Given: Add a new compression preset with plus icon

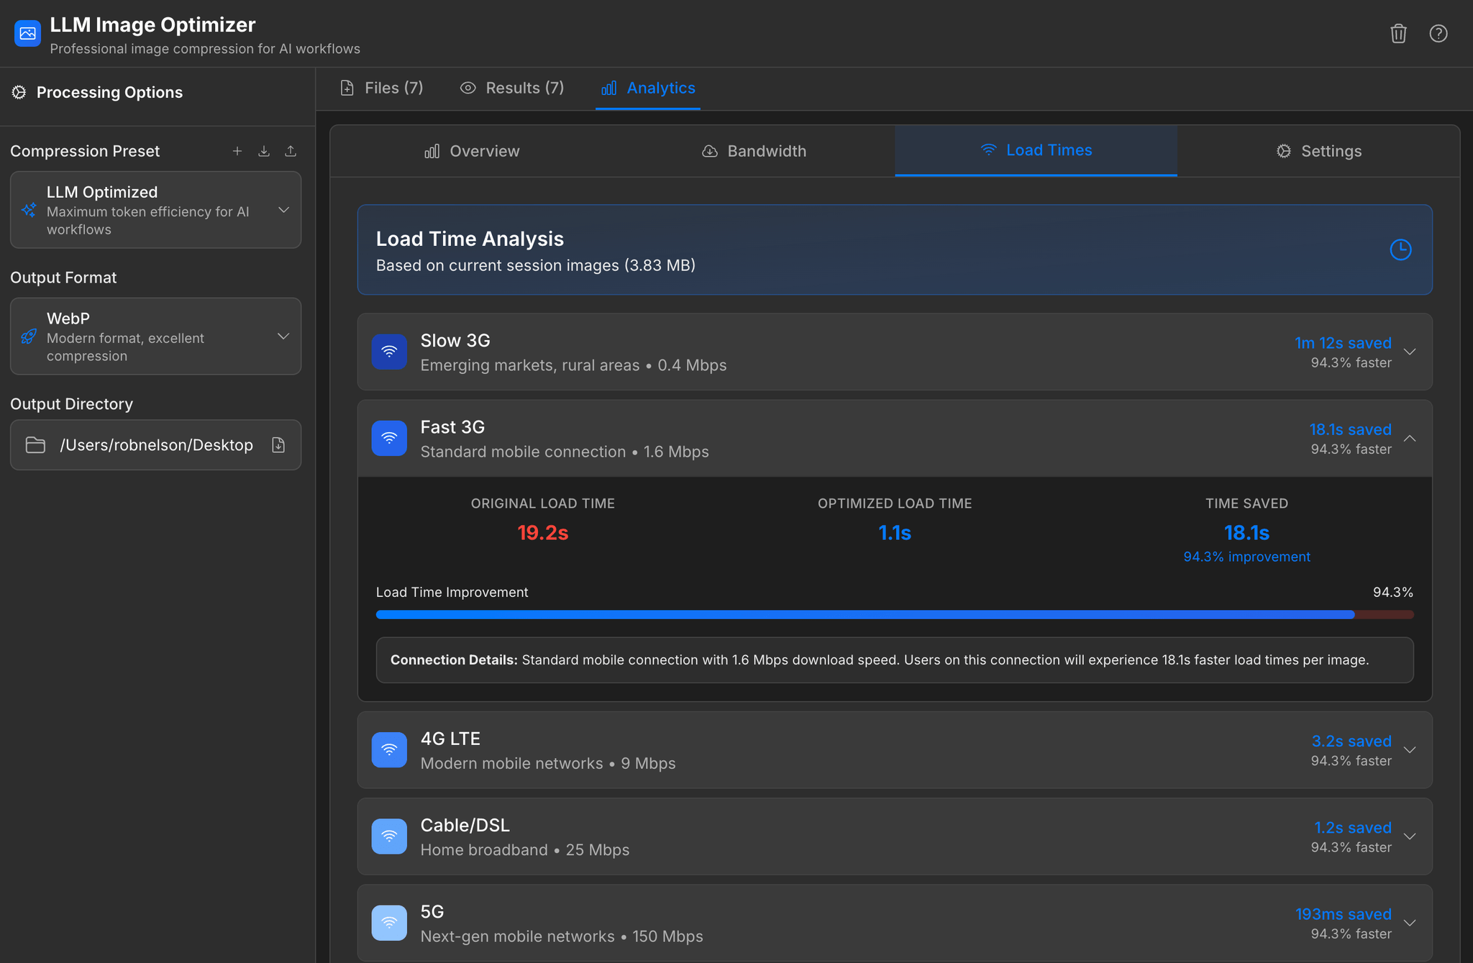Looking at the screenshot, I should pos(237,151).
